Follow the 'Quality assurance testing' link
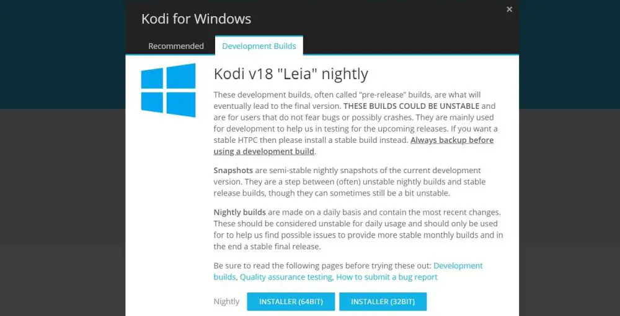 [x=286, y=277]
